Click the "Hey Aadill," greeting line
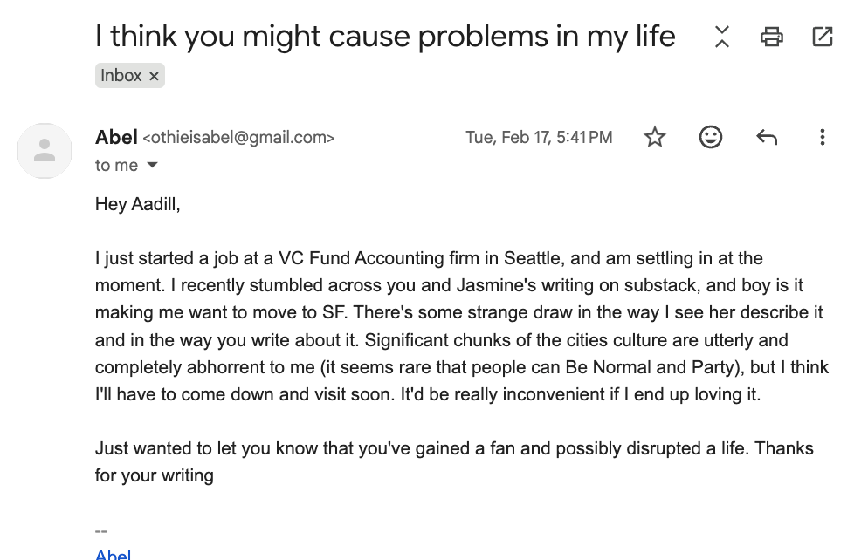868x560 pixels. tap(138, 204)
